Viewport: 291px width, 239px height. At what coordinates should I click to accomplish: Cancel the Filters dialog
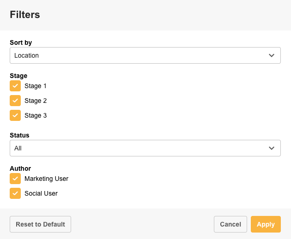point(230,224)
